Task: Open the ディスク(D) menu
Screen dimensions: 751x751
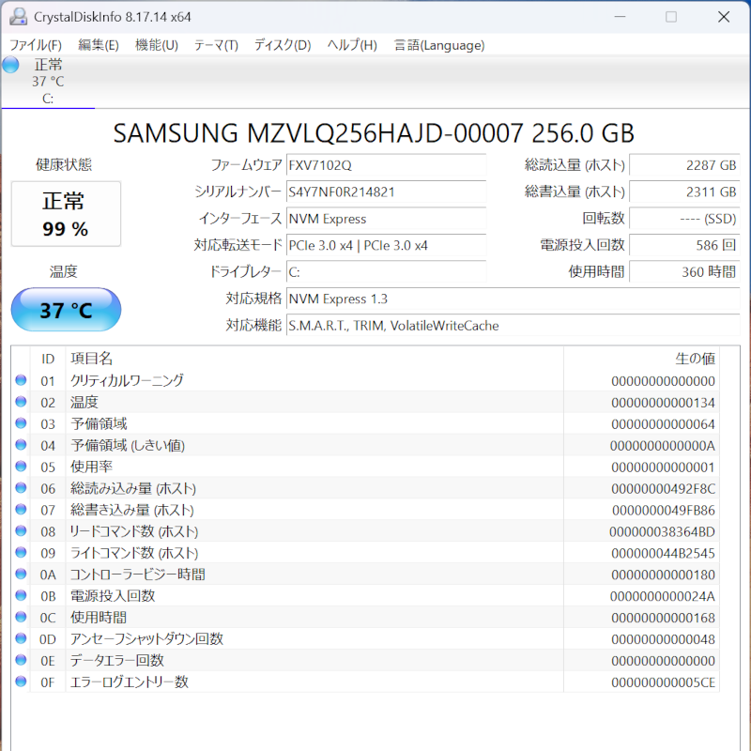Action: tap(283, 45)
